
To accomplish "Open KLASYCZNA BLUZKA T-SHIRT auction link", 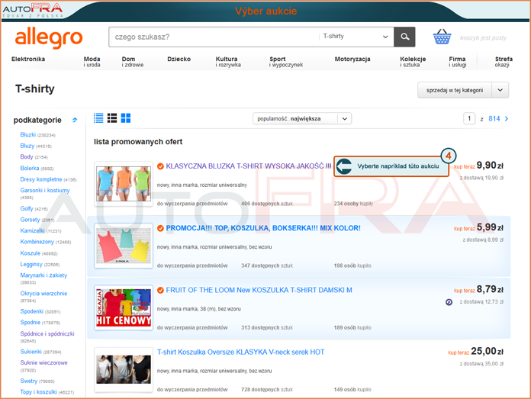I will point(248,166).
